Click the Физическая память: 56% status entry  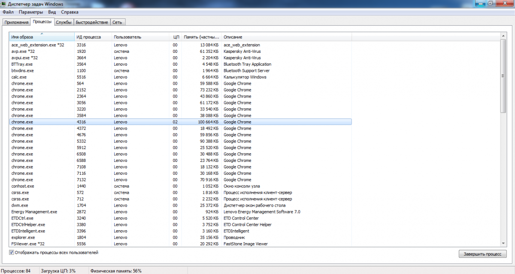coord(116,271)
